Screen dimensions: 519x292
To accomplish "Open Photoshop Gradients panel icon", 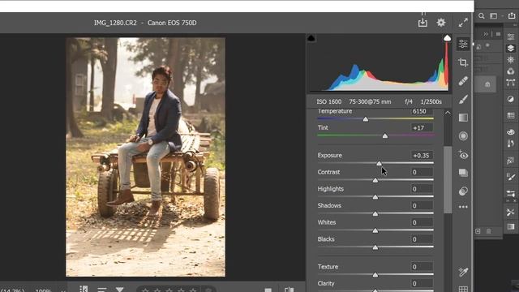I will [510, 227].
